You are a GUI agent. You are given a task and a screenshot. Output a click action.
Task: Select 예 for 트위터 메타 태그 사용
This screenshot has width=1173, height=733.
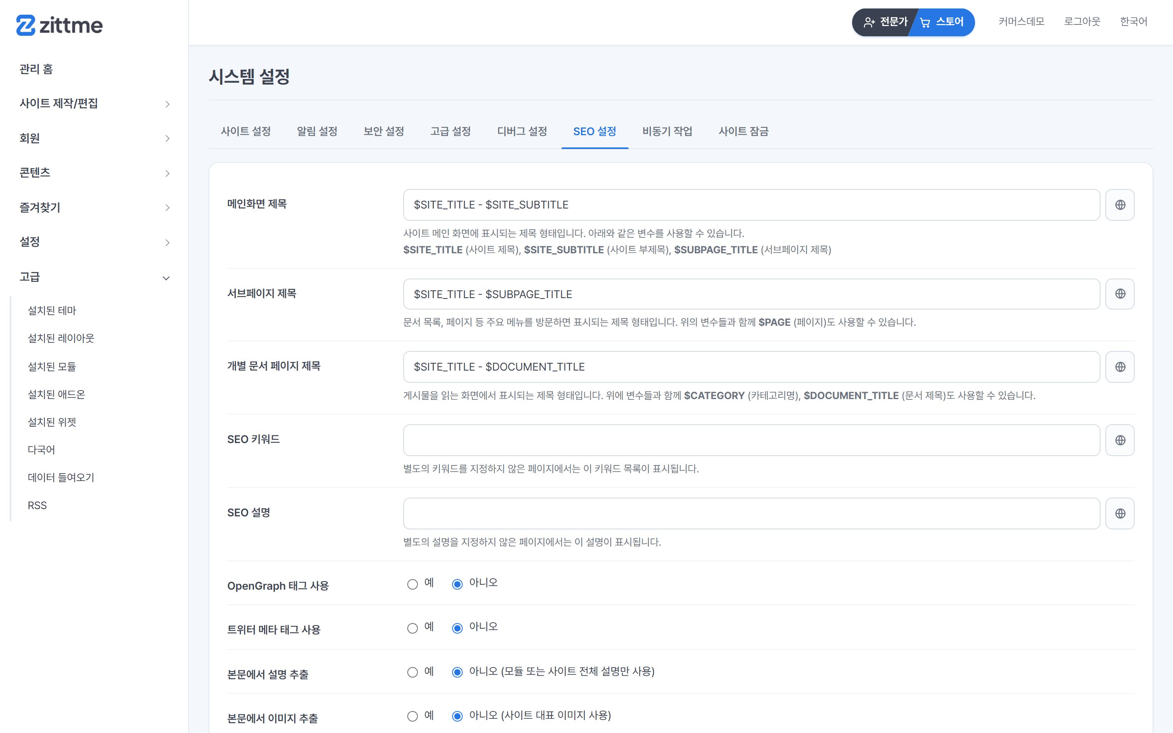click(x=413, y=628)
